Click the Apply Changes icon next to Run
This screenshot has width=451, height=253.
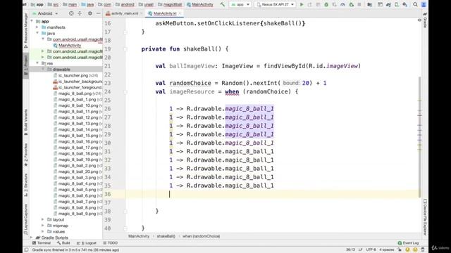310,5
